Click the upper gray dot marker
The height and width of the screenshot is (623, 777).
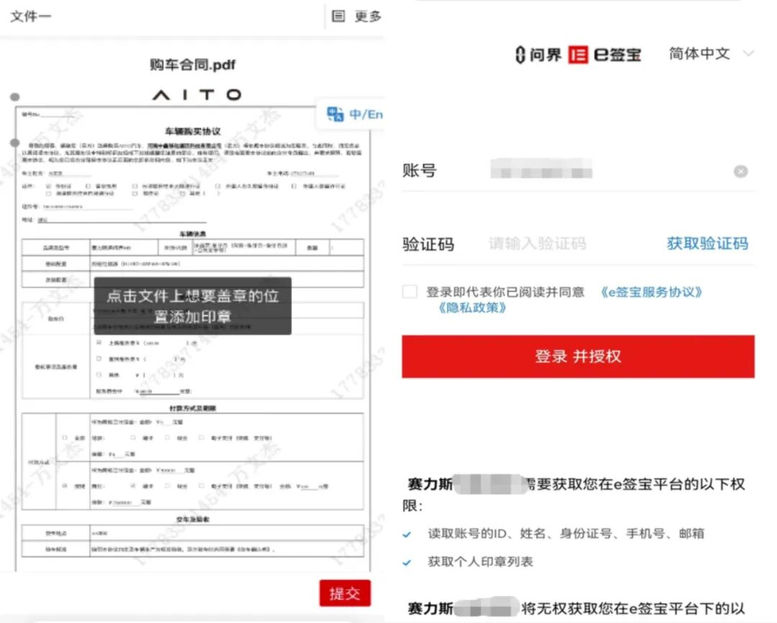pos(15,97)
